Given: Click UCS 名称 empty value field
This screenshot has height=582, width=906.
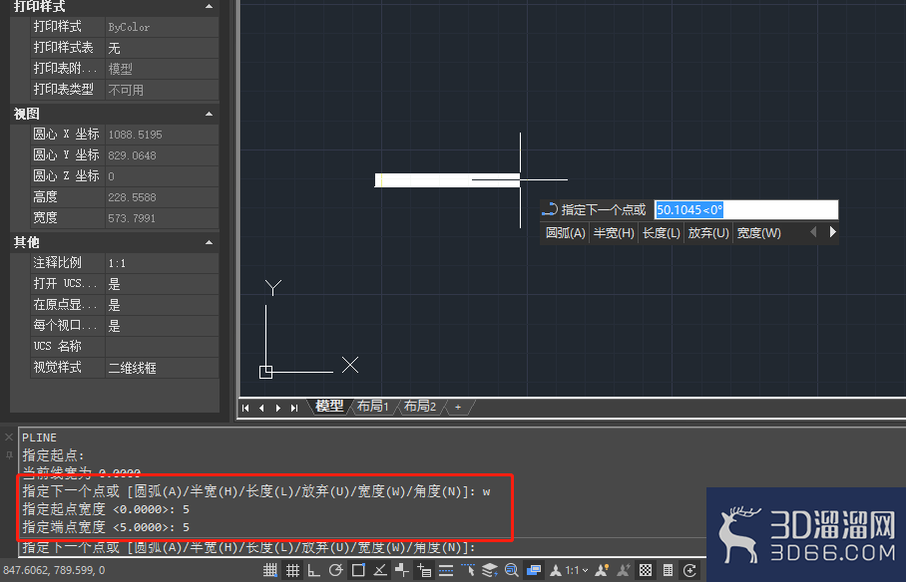Looking at the screenshot, I should tap(162, 347).
